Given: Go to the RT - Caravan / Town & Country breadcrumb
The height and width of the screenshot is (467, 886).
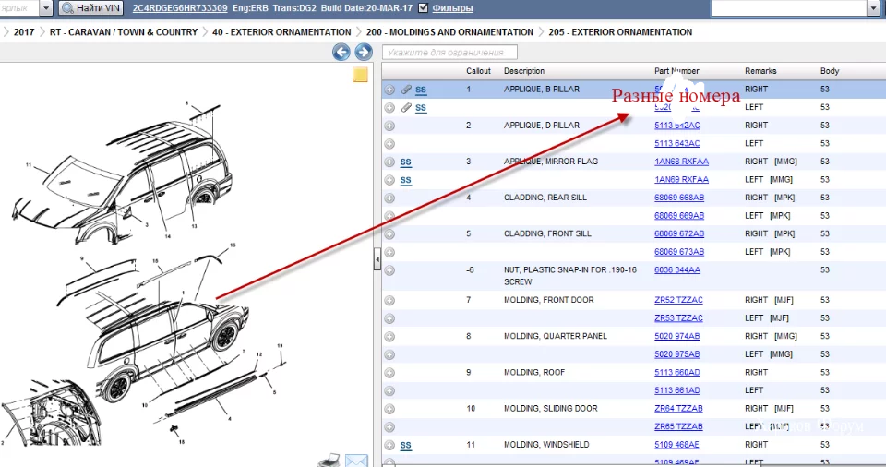Looking at the screenshot, I should pos(124,32).
